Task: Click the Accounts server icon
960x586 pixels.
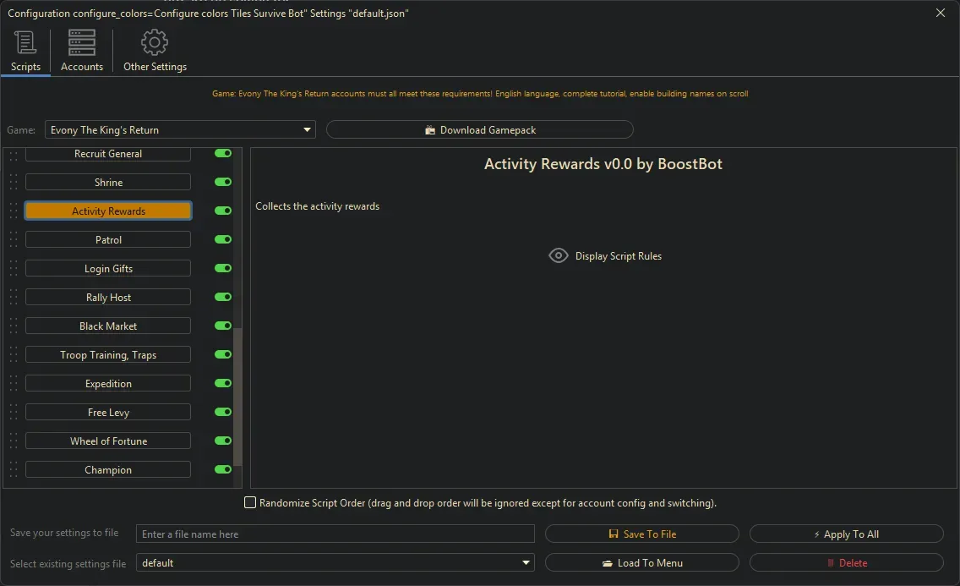Action: [x=81, y=41]
